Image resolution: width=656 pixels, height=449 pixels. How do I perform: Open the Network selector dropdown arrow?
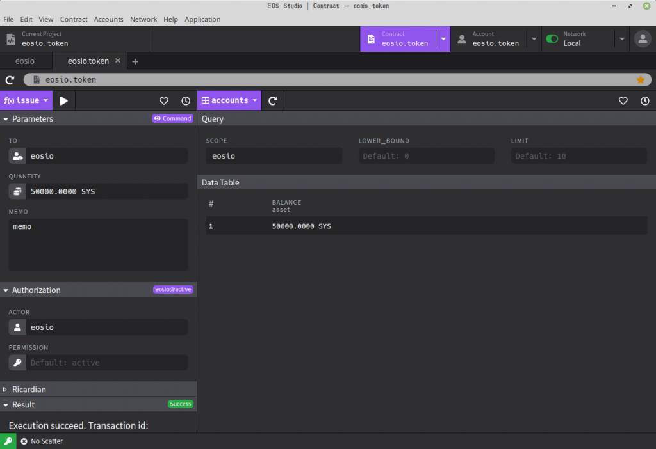click(x=622, y=39)
